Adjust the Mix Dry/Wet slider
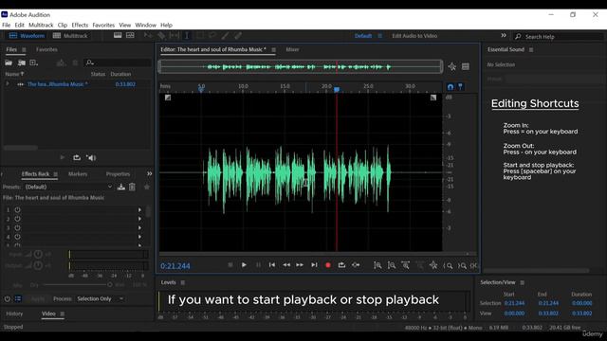The width and height of the screenshot is (607, 341). pos(78,285)
